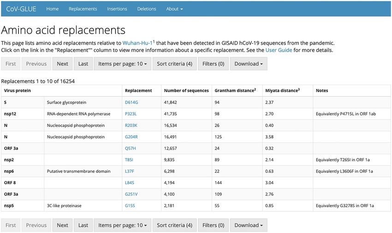
Task: Open the D614G replacement link
Action: click(131, 102)
